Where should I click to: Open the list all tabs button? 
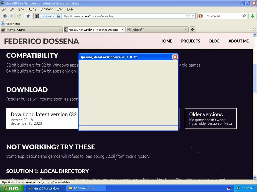pos(254,29)
